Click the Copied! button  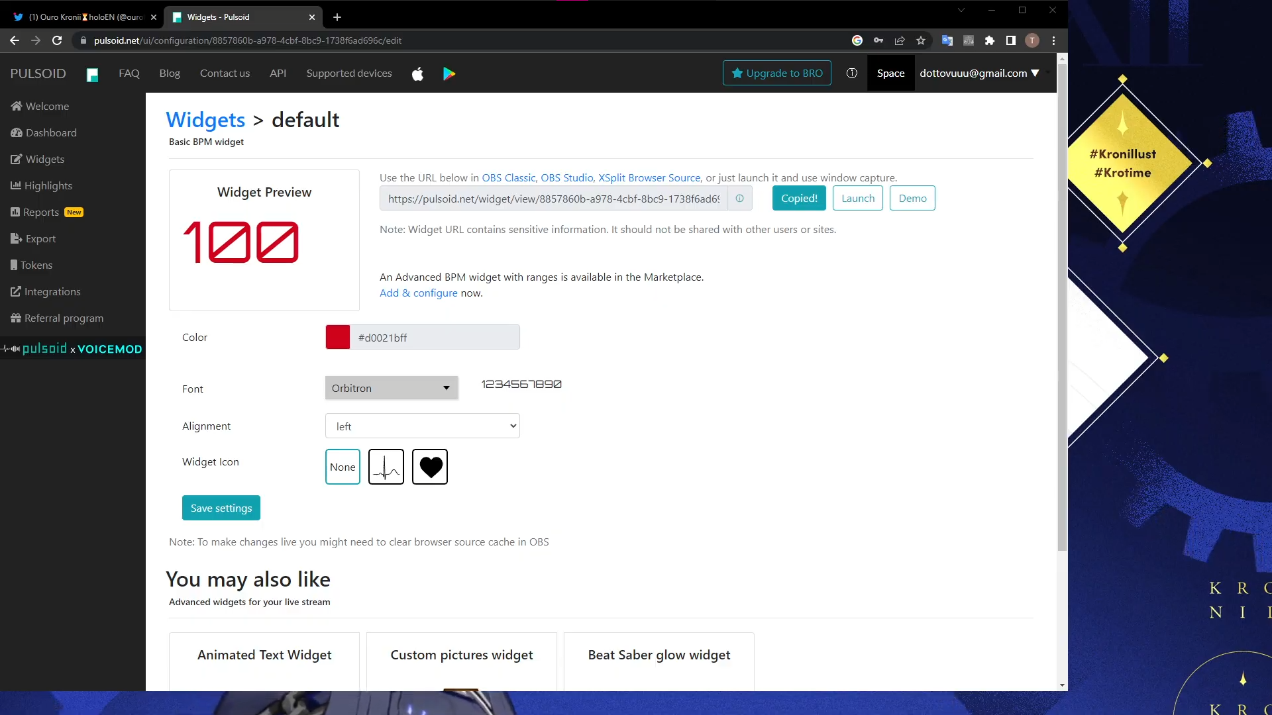[799, 199]
